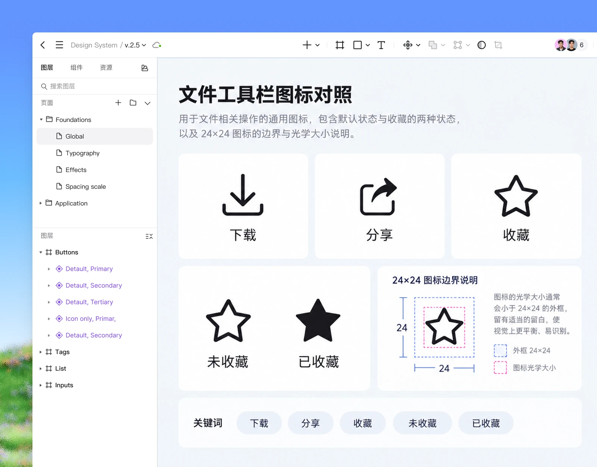Open the Spacing scale page

point(95,187)
